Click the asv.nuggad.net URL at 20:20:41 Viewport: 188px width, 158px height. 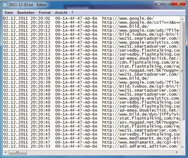[141, 123]
